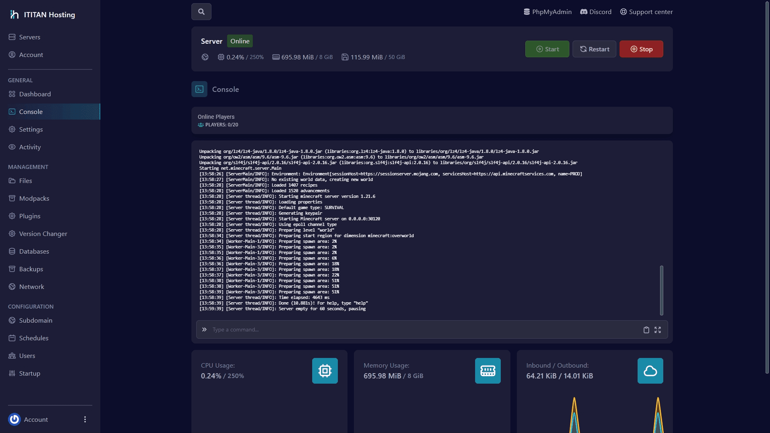The image size is (770, 433).
Task: Click the ITITAN Hosting logo icon
Action: pos(14,15)
